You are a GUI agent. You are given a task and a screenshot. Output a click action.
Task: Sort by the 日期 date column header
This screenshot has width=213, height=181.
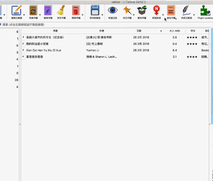(x=139, y=31)
